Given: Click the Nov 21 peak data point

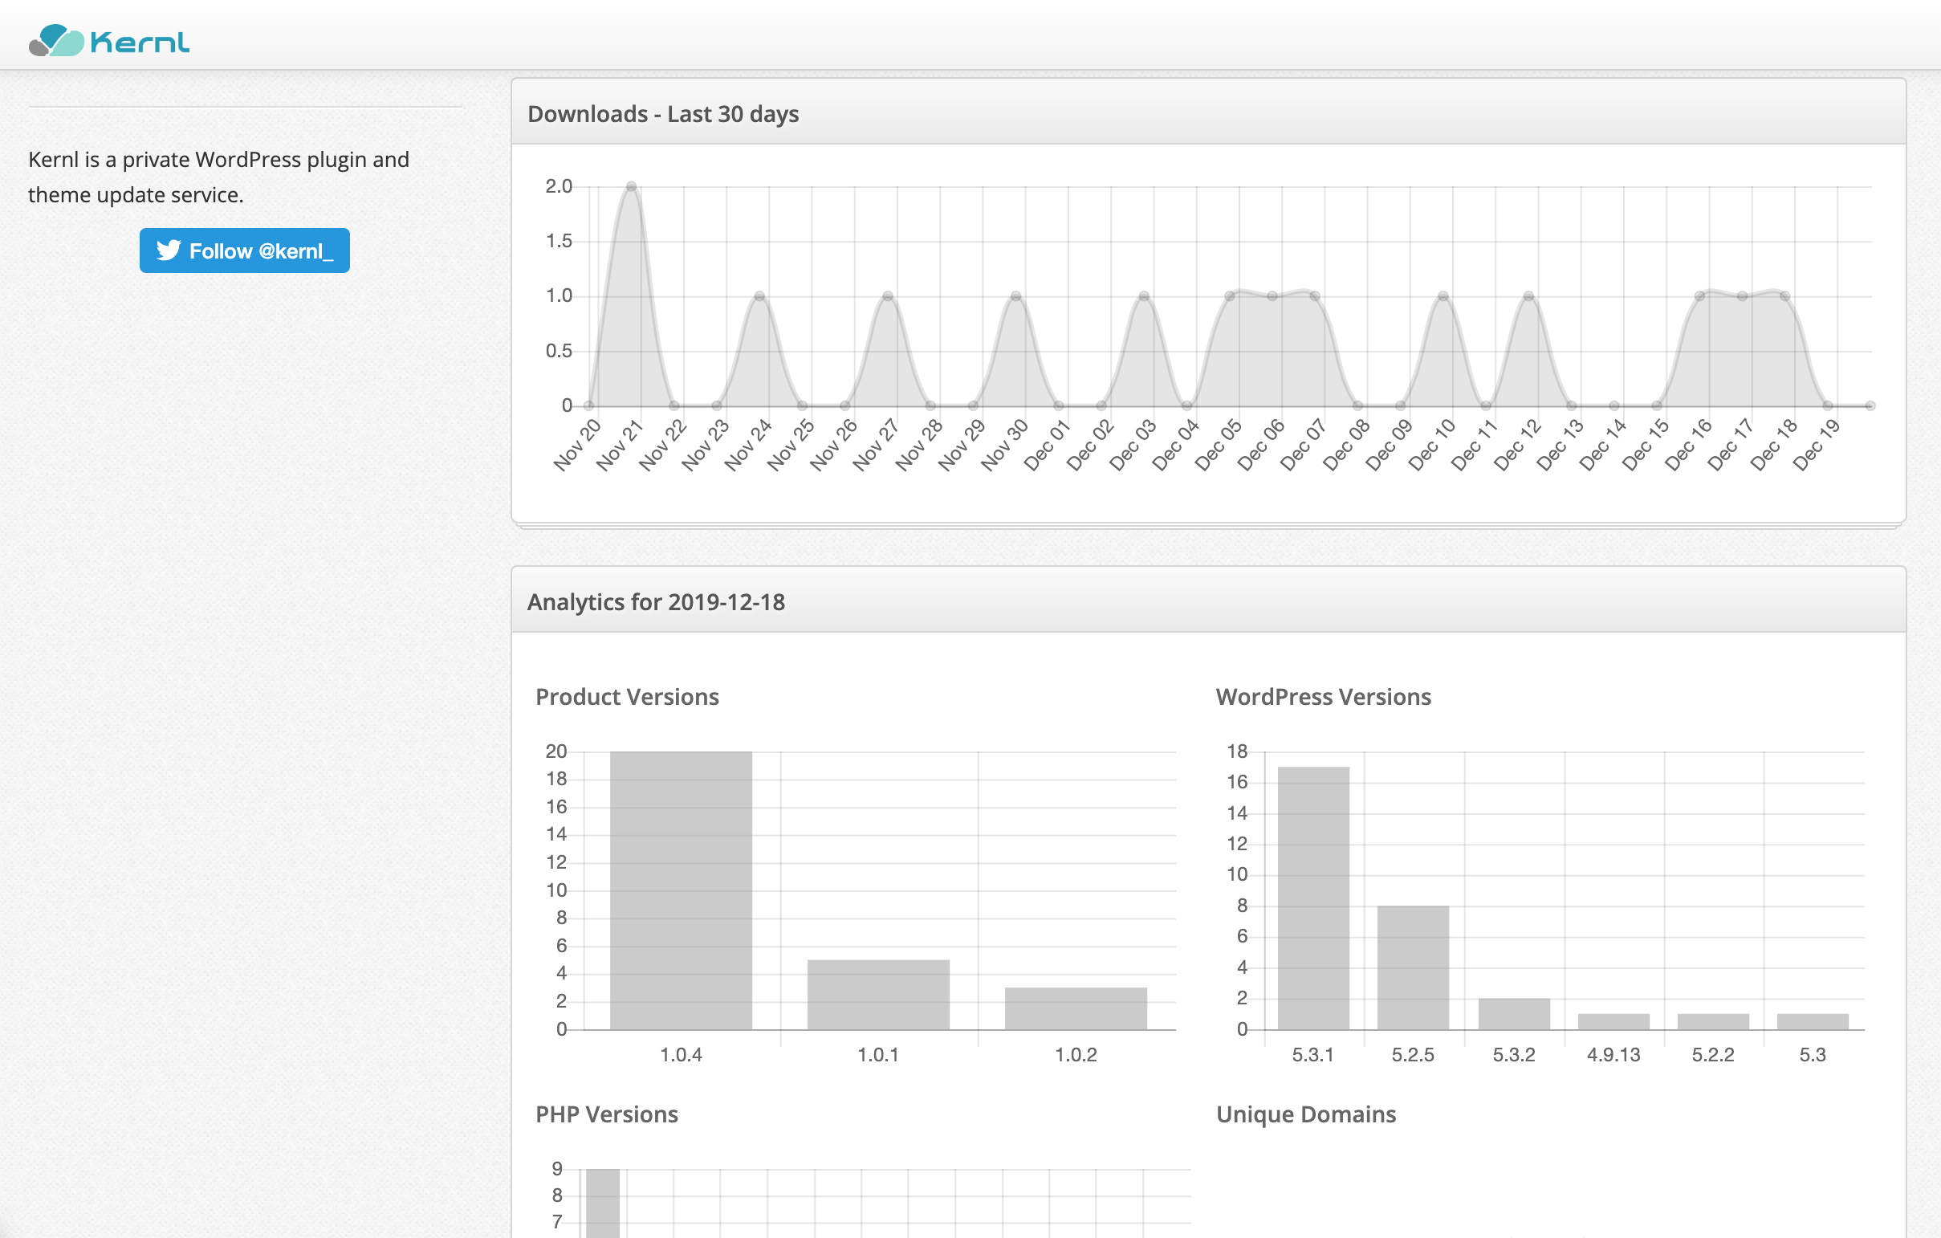Looking at the screenshot, I should pos(631,187).
